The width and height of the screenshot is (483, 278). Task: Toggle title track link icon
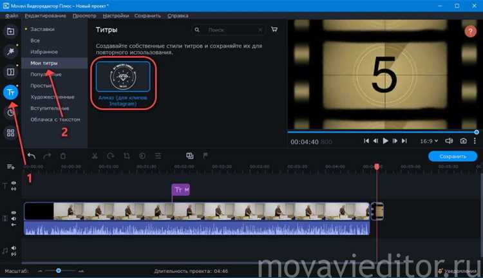(14, 189)
